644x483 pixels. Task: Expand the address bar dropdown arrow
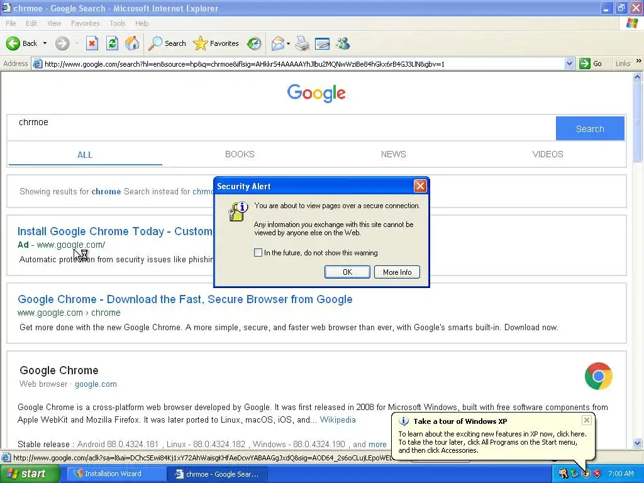[569, 64]
